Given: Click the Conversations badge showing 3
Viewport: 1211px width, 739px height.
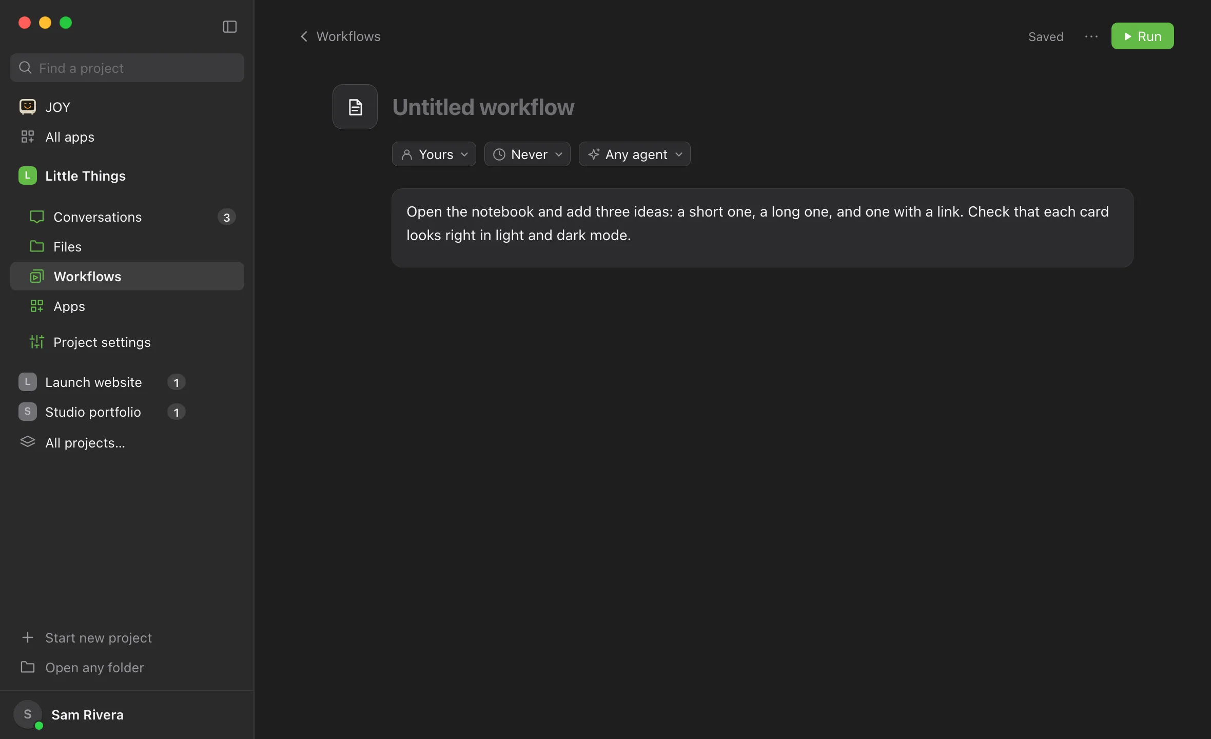Looking at the screenshot, I should tap(227, 217).
